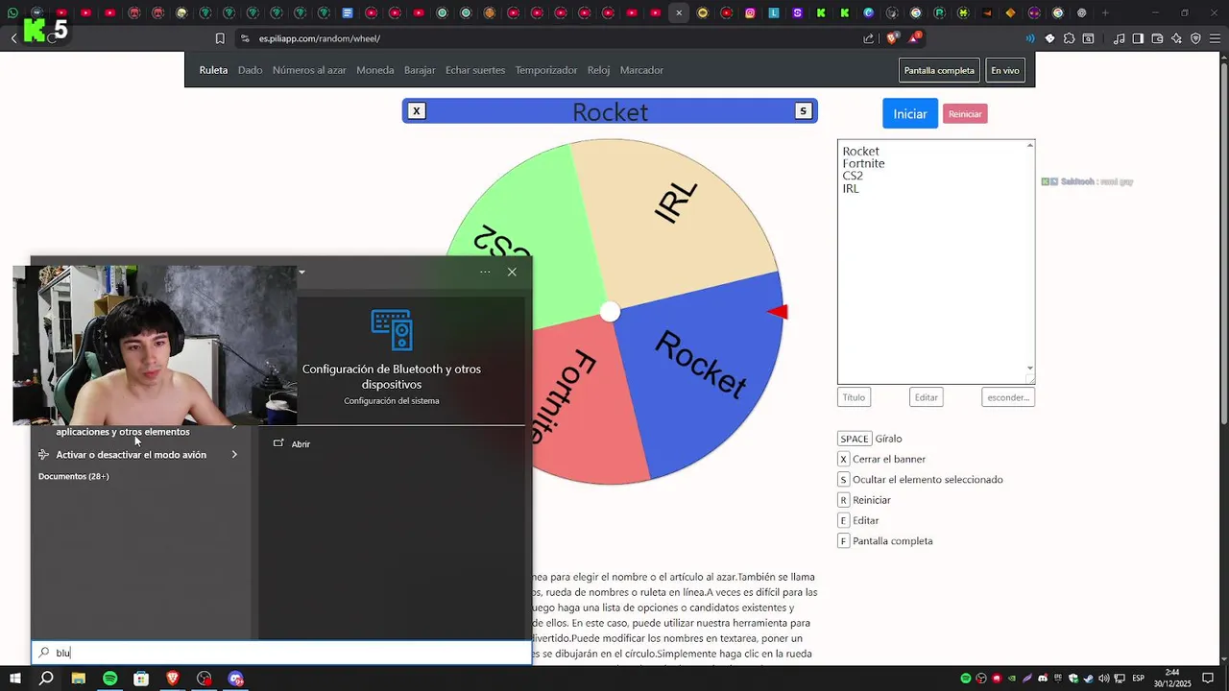Open the Temporizador nav item

tap(546, 70)
